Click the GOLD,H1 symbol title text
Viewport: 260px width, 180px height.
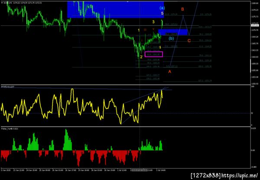pos(7,3)
